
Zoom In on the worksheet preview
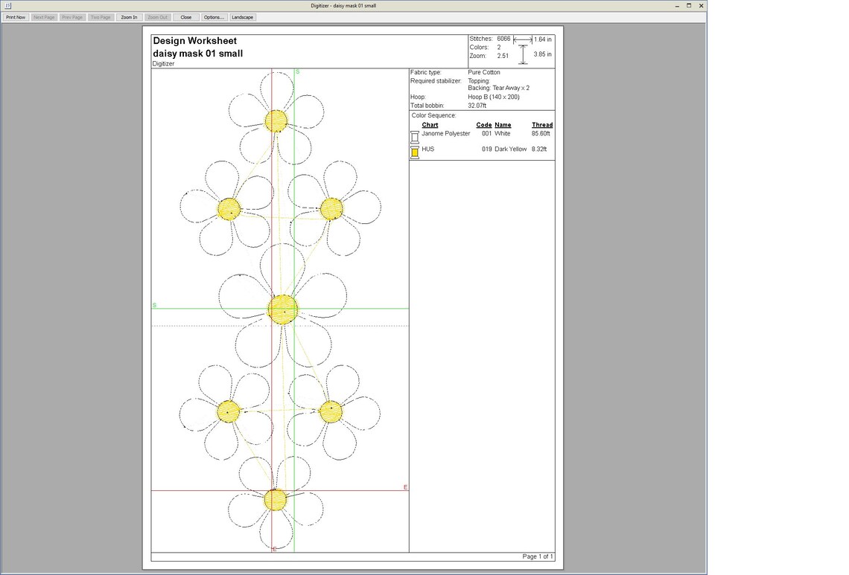pos(129,17)
